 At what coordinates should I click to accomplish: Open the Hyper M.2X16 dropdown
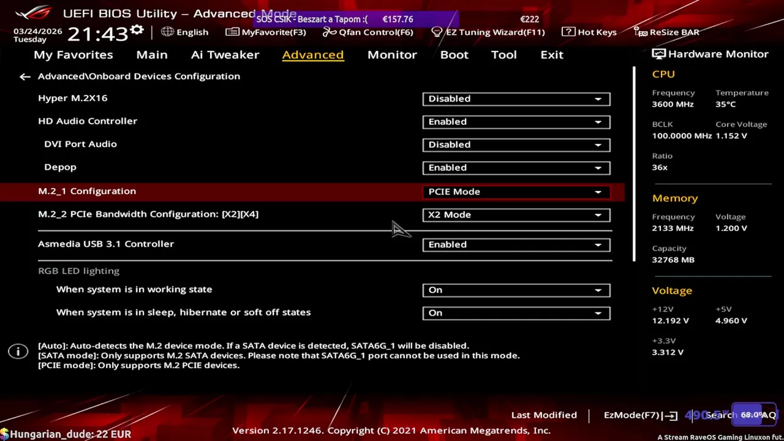(516, 99)
